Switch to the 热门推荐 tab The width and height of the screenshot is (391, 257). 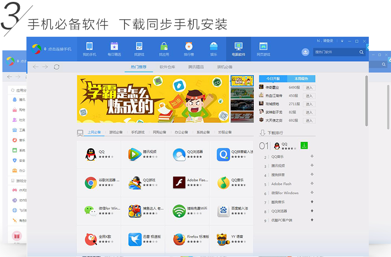point(139,67)
